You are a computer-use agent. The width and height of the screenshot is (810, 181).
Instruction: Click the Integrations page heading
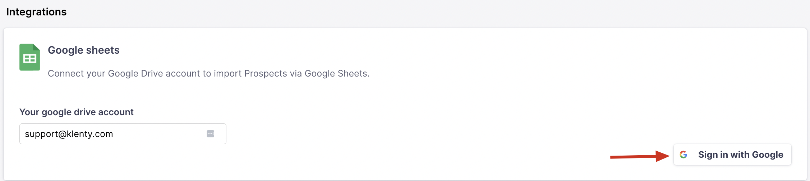(x=36, y=12)
